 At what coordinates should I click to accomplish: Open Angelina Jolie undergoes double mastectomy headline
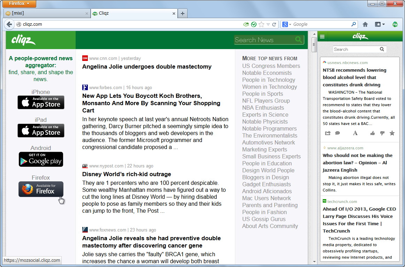tap(147, 66)
